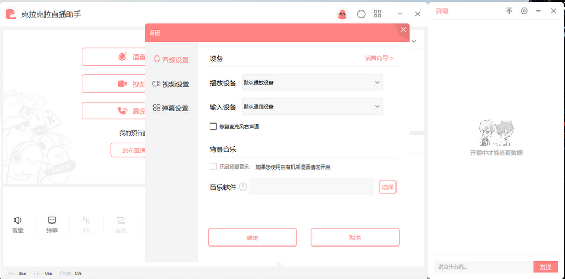Open the danmaku icon in bottom toolbar
This screenshot has width=565, height=279.
[x=52, y=220]
